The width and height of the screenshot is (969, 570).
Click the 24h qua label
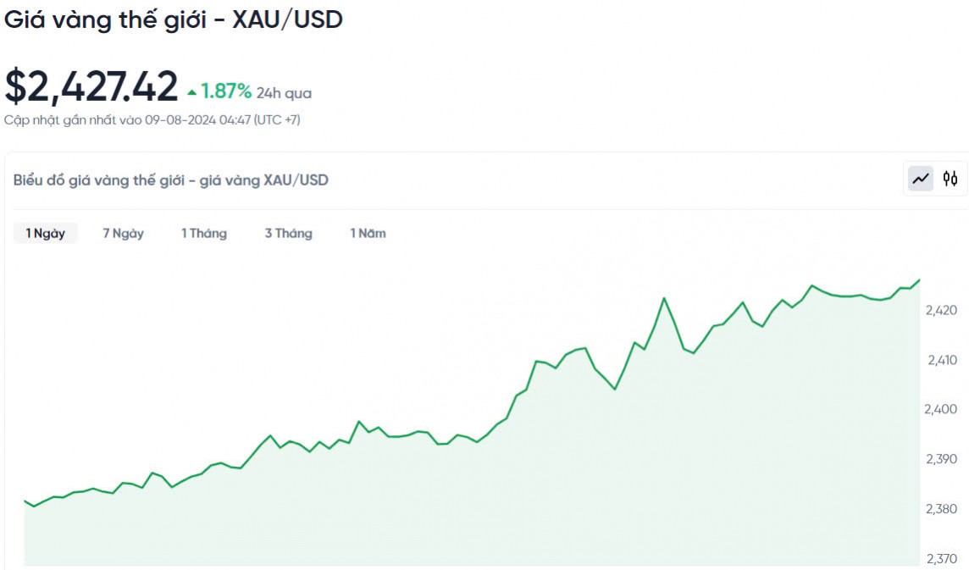(284, 93)
